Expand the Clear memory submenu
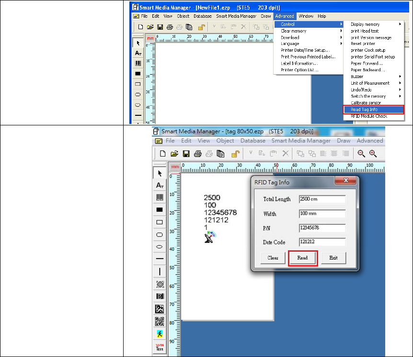 click(309, 31)
